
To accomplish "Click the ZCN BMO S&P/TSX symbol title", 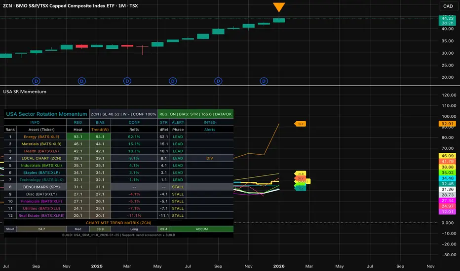I will pyautogui.click(x=71, y=5).
